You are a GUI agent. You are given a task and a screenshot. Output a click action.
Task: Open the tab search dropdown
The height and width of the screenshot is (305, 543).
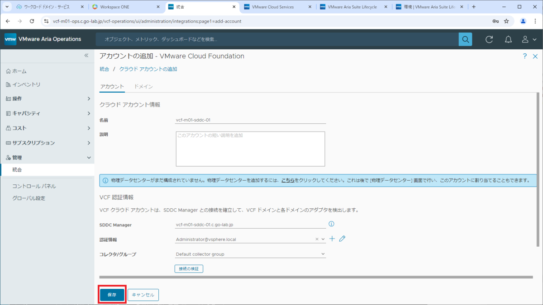click(x=7, y=7)
